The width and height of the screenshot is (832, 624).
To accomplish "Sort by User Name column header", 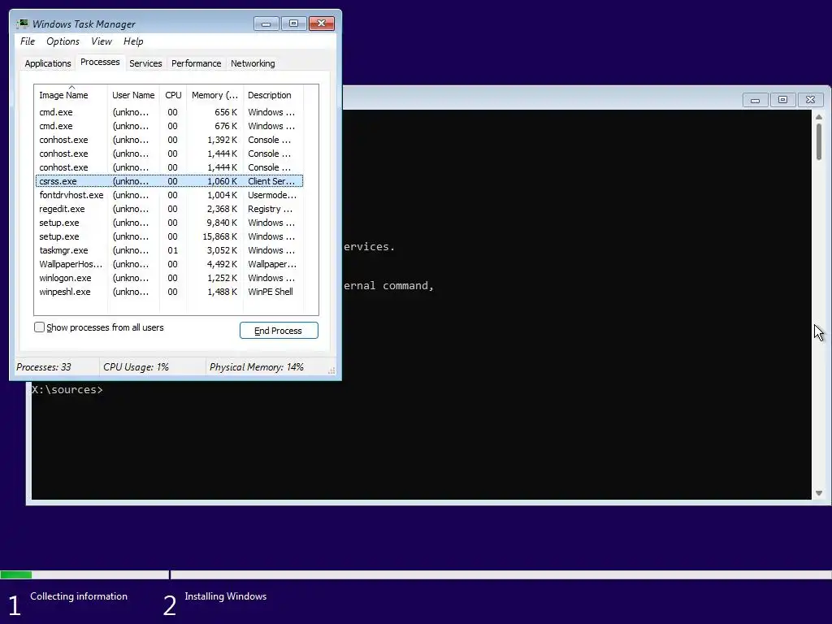I will (x=133, y=95).
